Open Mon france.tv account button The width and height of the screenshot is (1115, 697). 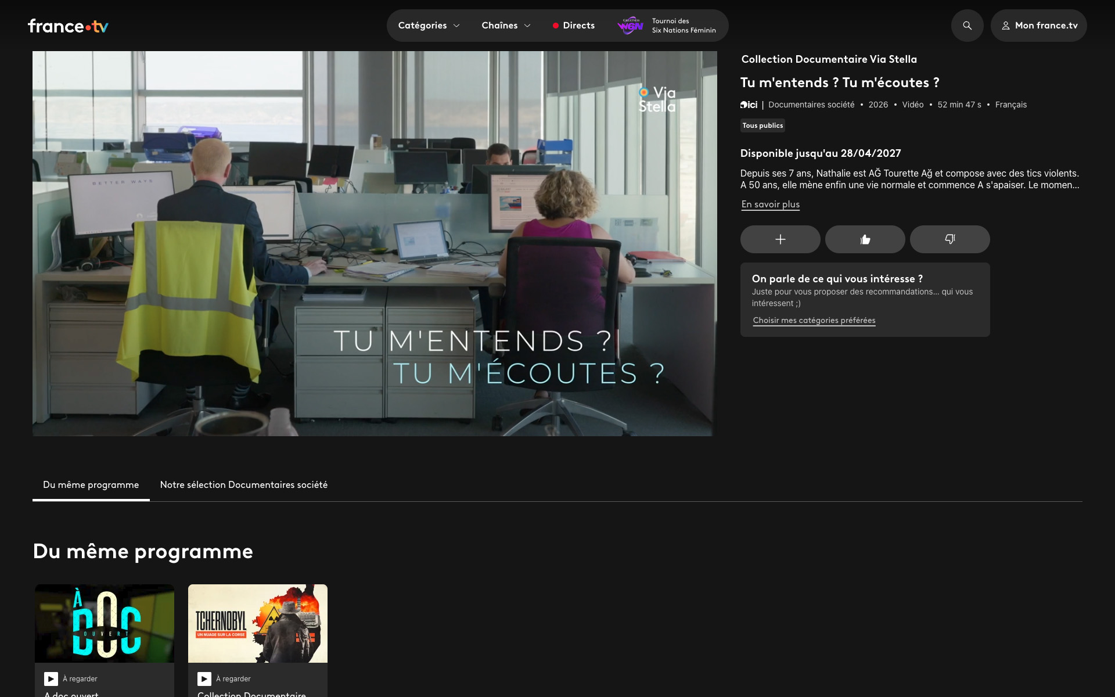pyautogui.click(x=1038, y=26)
